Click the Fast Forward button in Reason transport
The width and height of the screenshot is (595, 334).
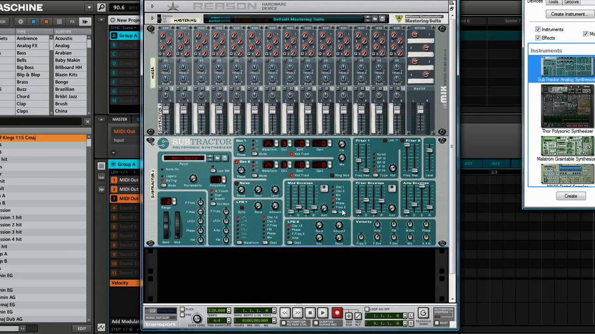tap(297, 313)
